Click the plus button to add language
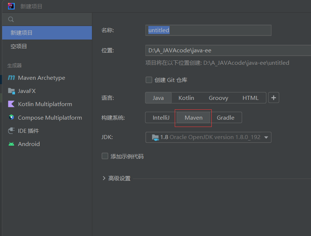The width and height of the screenshot is (311, 236). 274,98
